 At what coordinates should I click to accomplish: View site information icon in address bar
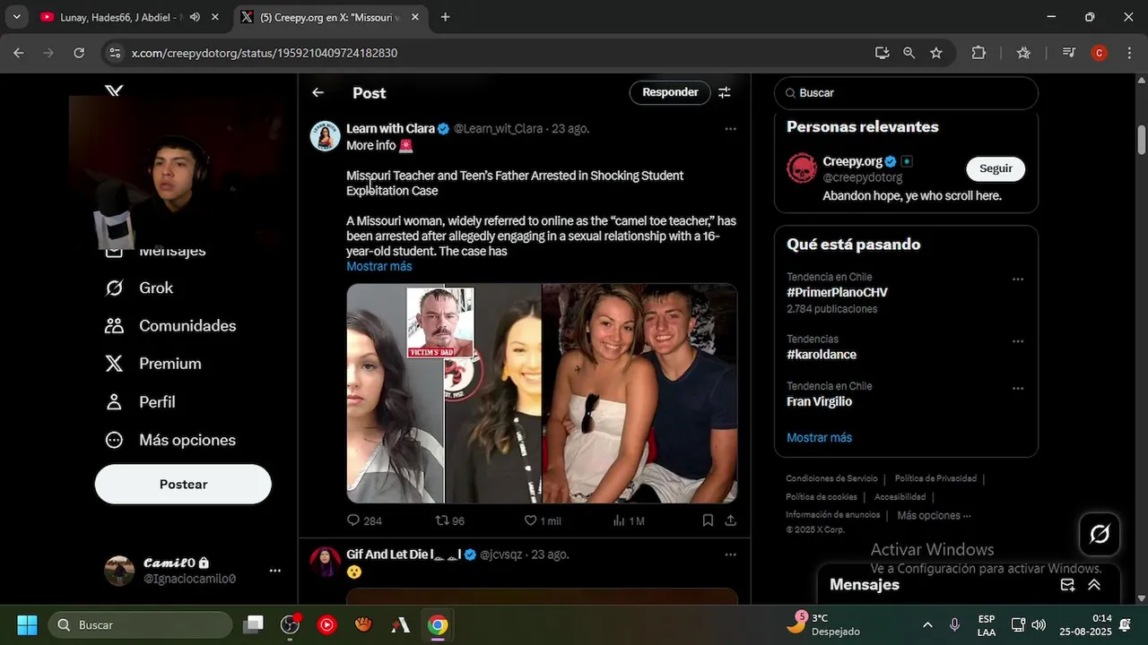click(x=114, y=53)
